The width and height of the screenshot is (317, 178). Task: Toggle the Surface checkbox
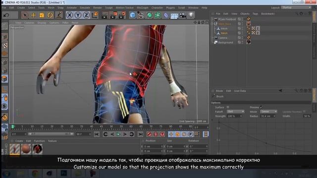tap(228, 107)
